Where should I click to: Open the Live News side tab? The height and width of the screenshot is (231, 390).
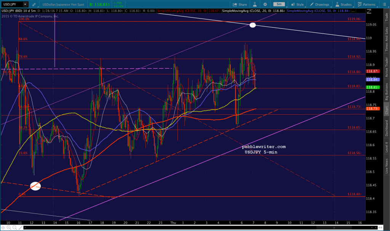pos(387,166)
